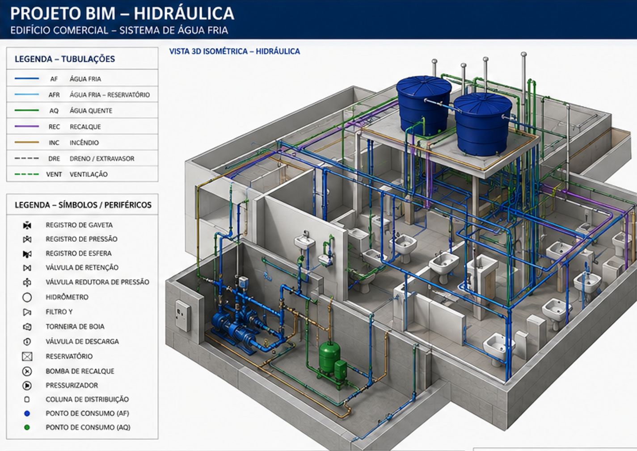Click the Vista 3D Isométrica – Hidráulica title
The width and height of the screenshot is (637, 451).
(x=234, y=51)
